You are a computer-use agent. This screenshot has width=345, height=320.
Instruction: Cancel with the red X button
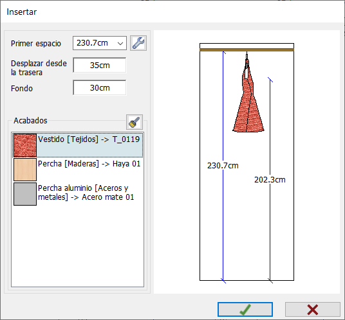(x=312, y=310)
